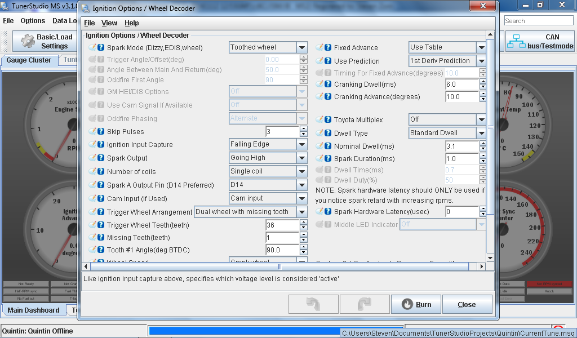577x338 pixels.
Task: Click the Cranking Dwell value field
Action: coord(462,84)
